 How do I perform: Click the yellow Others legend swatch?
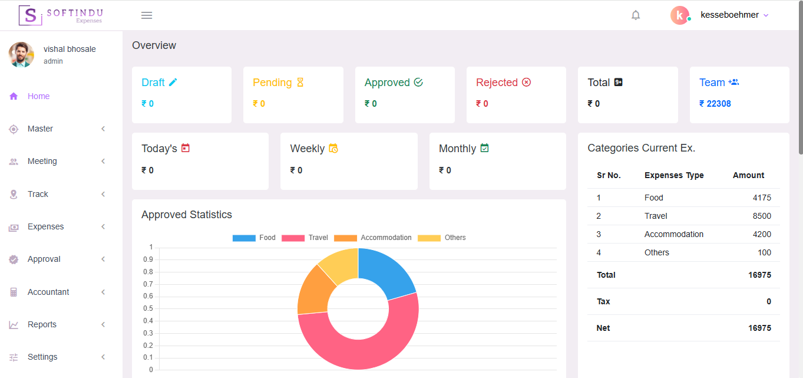429,238
